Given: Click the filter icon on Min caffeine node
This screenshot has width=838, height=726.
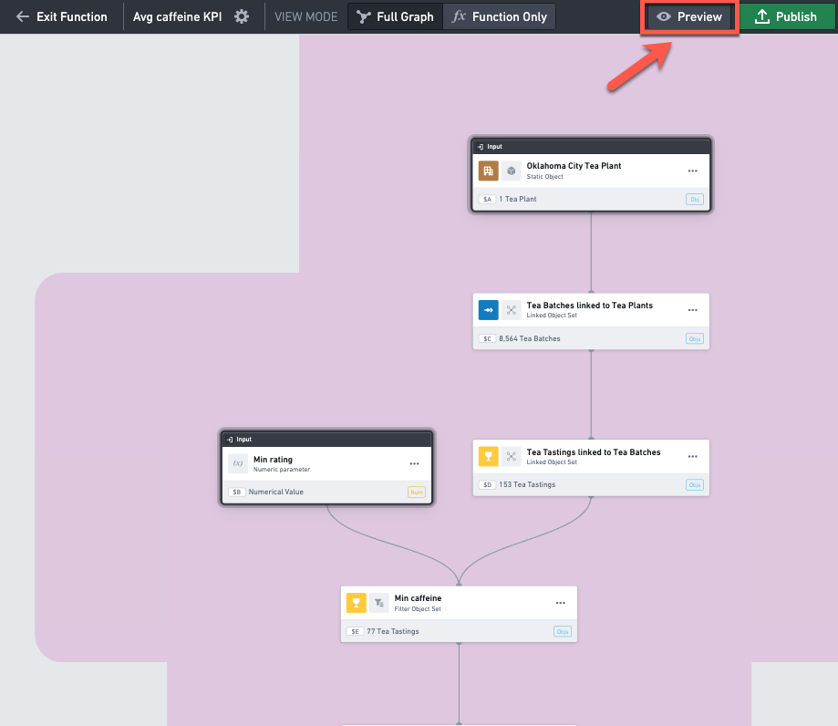Looking at the screenshot, I should (379, 603).
